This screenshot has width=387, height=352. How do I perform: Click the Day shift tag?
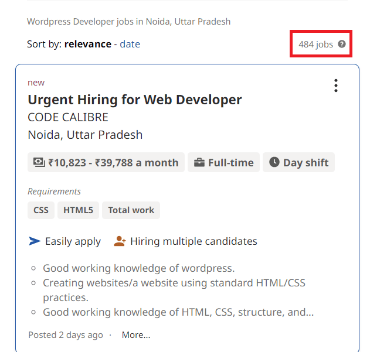tap(298, 162)
